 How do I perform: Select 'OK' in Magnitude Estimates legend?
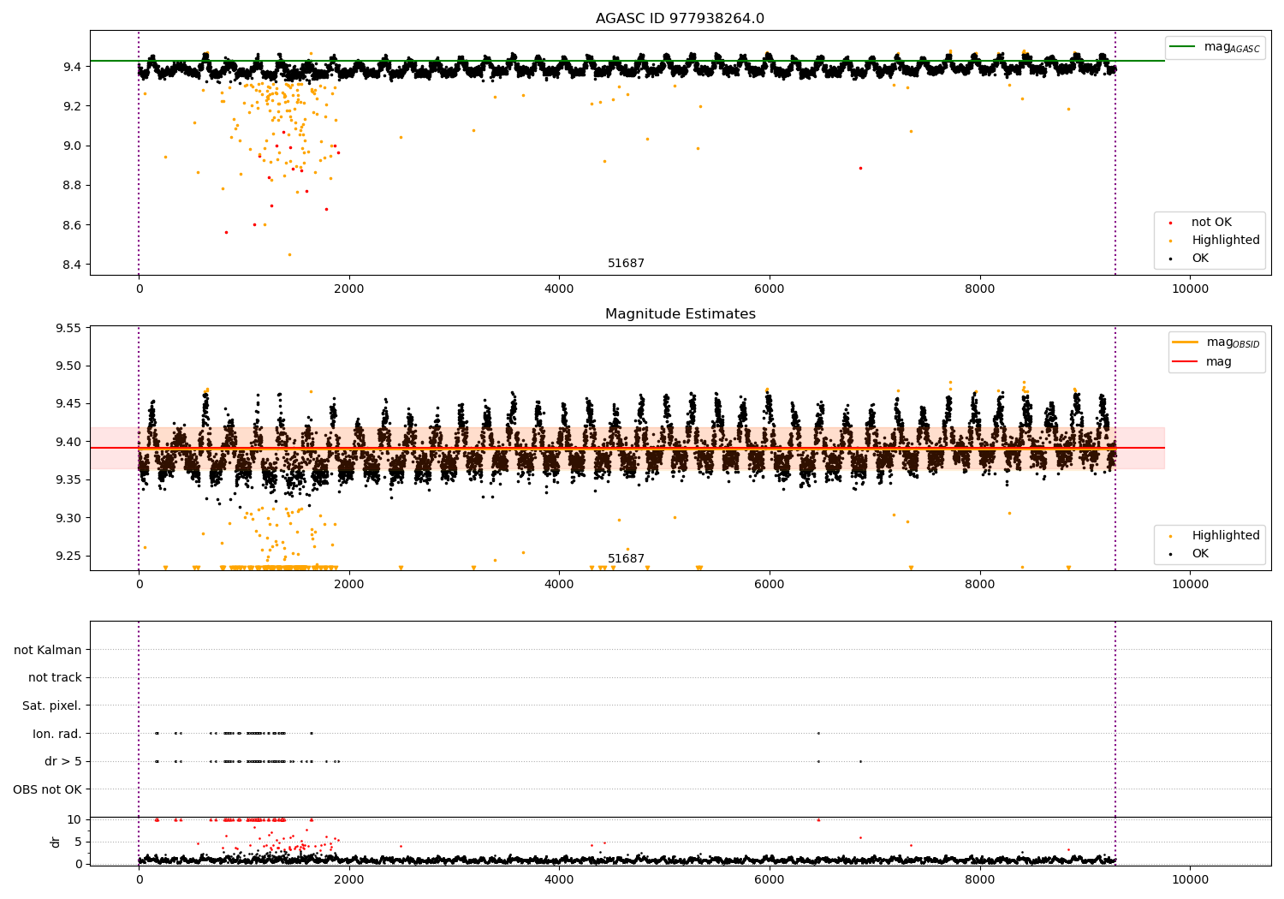coord(1200,554)
